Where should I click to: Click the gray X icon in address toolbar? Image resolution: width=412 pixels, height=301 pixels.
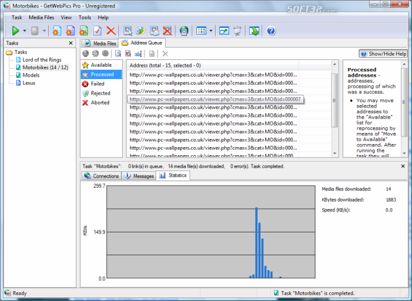point(165,54)
